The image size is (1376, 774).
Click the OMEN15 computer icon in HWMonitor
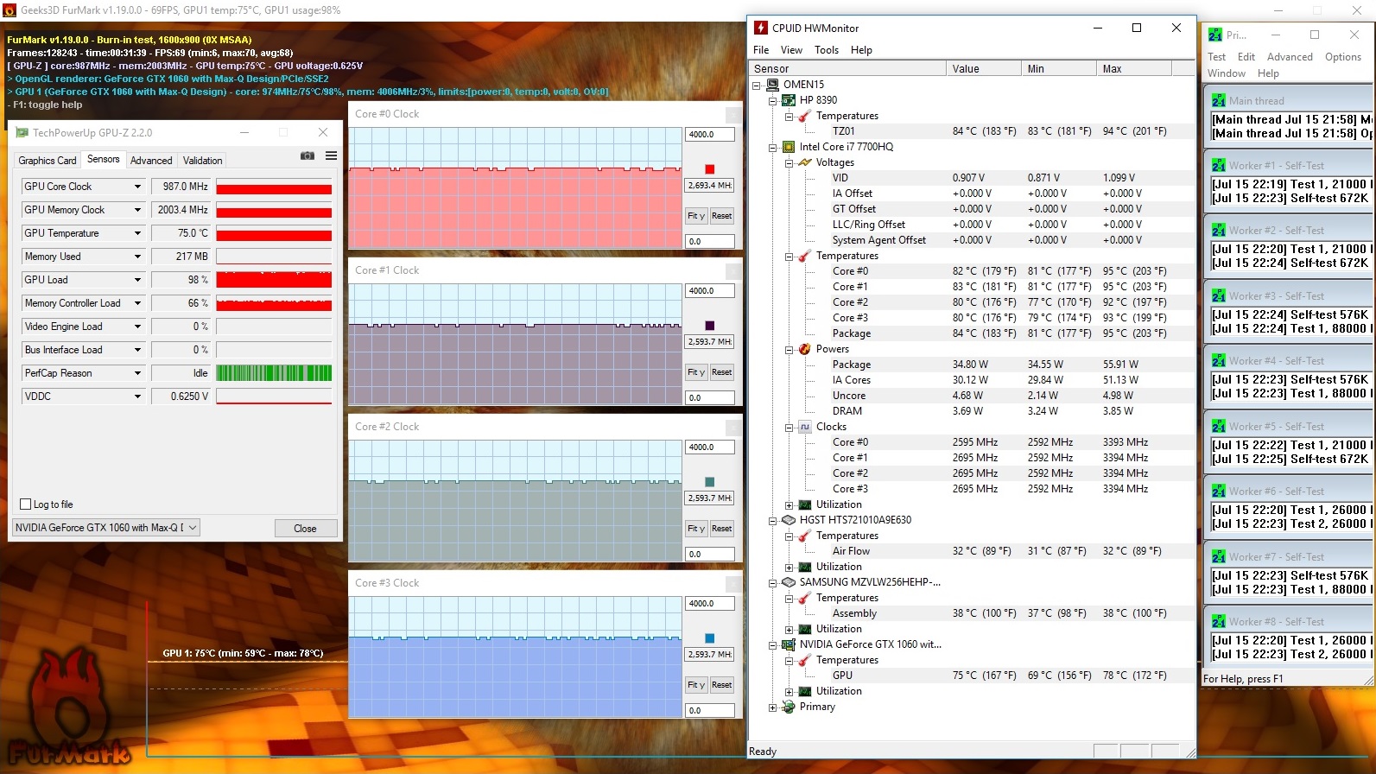(x=773, y=85)
